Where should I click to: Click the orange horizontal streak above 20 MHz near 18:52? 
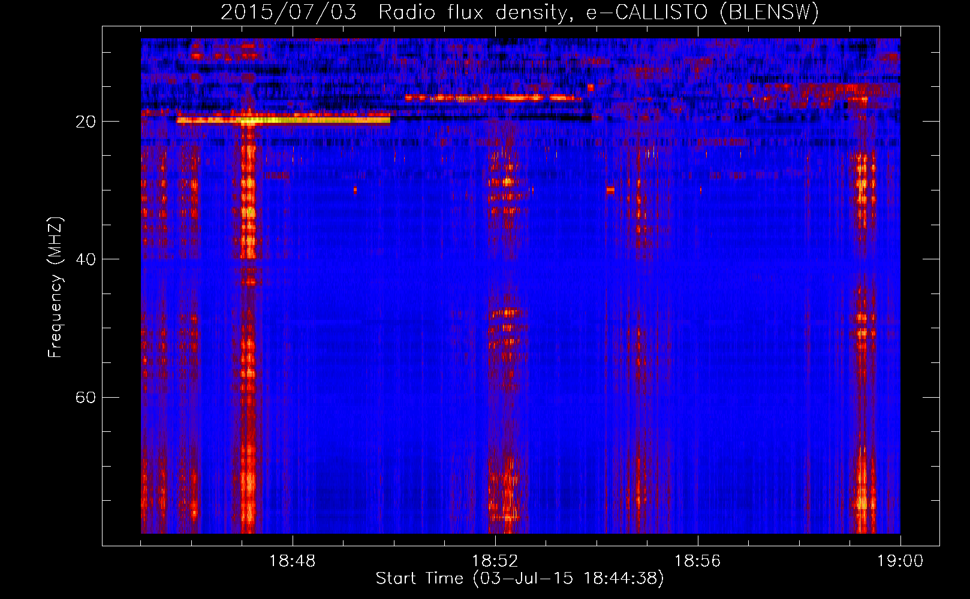tap(493, 98)
